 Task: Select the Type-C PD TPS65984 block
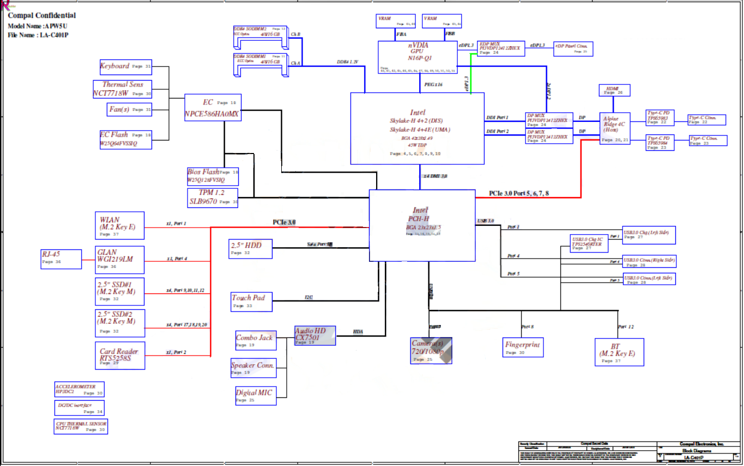coord(660,143)
